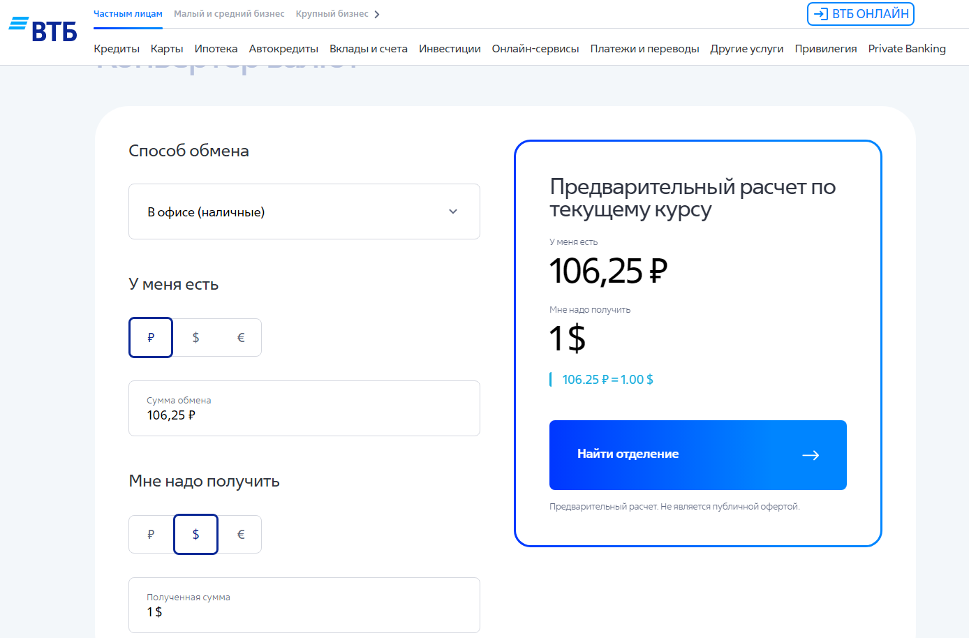Open the Ипотека menu item
The width and height of the screenshot is (969, 638).
(216, 49)
